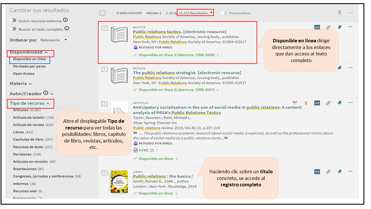Click the top toolbar pin icon
The image size is (371, 209).
pos(339,12)
